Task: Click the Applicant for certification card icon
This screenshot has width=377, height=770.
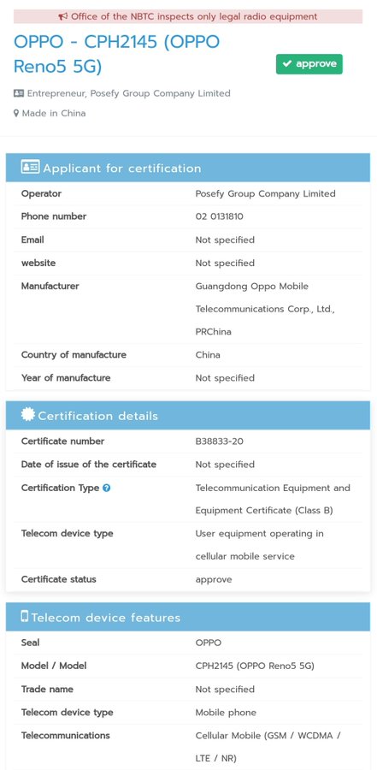Action: [x=31, y=167]
